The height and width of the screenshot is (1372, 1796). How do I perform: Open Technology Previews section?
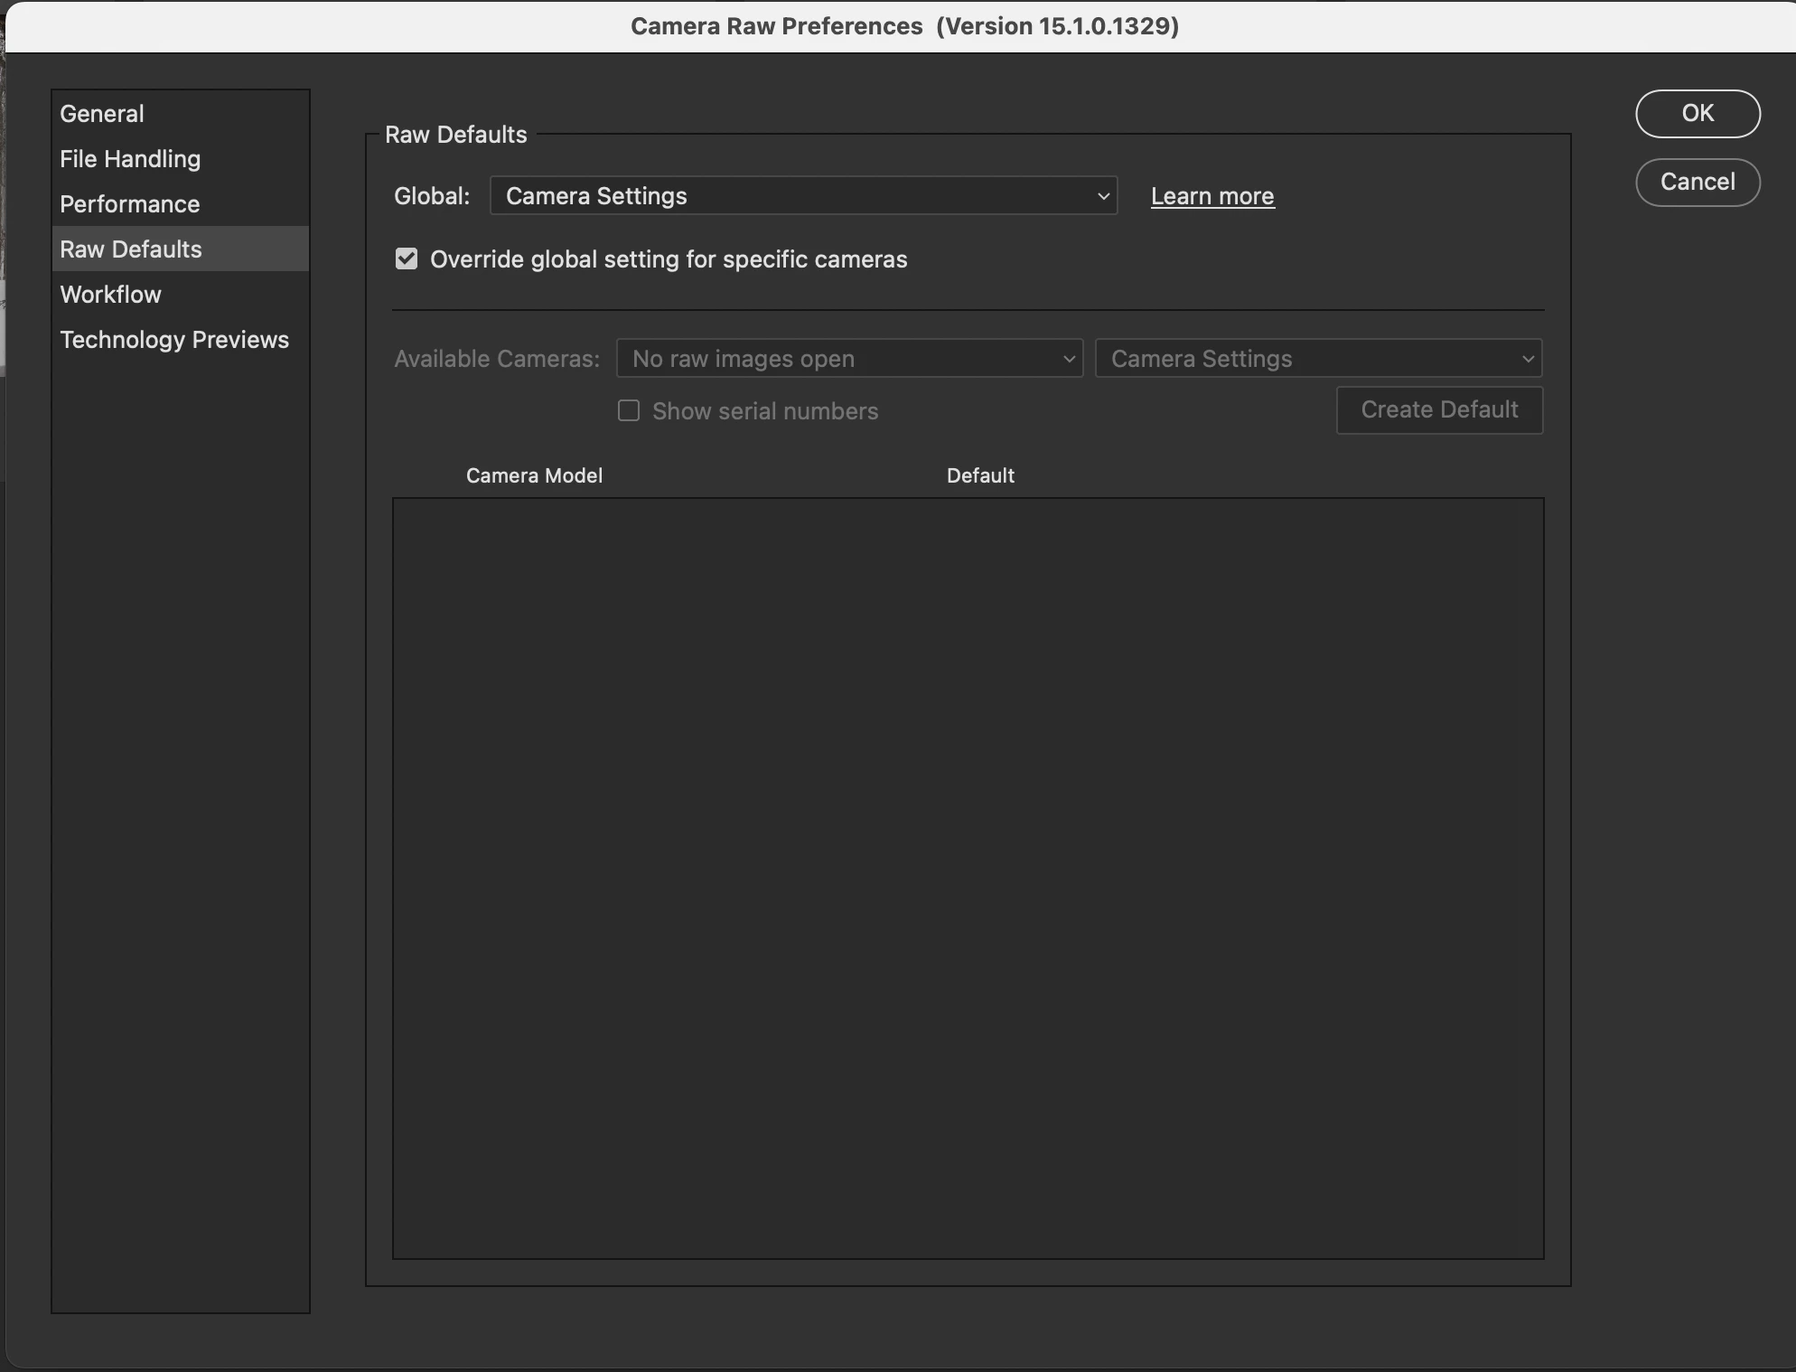click(x=174, y=340)
